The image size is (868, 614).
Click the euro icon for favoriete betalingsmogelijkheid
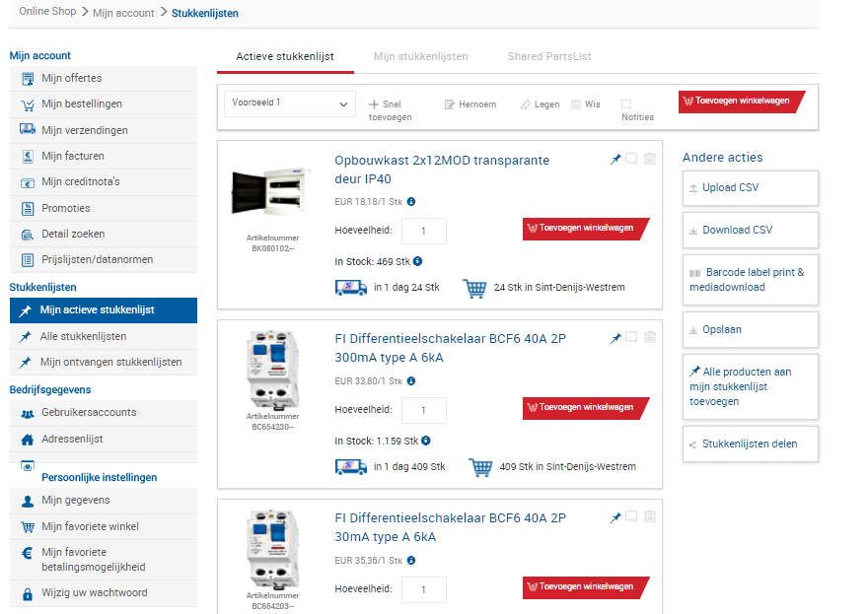click(x=27, y=553)
